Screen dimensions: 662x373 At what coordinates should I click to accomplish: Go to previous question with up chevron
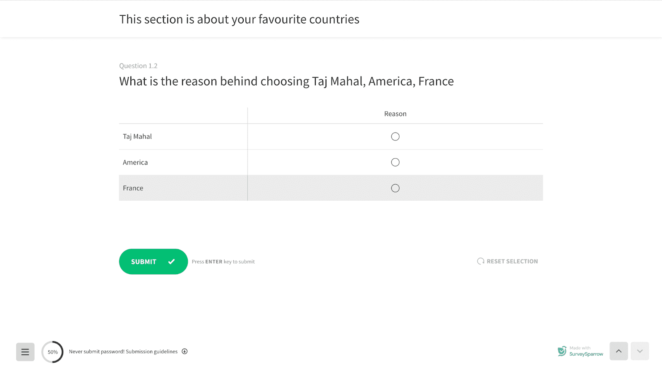(619, 351)
